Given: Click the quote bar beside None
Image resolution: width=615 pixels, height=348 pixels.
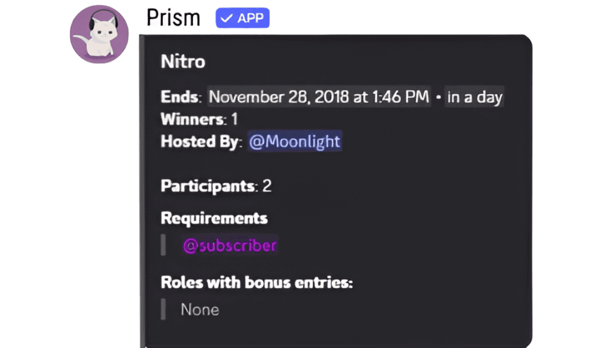Looking at the screenshot, I should tap(163, 309).
